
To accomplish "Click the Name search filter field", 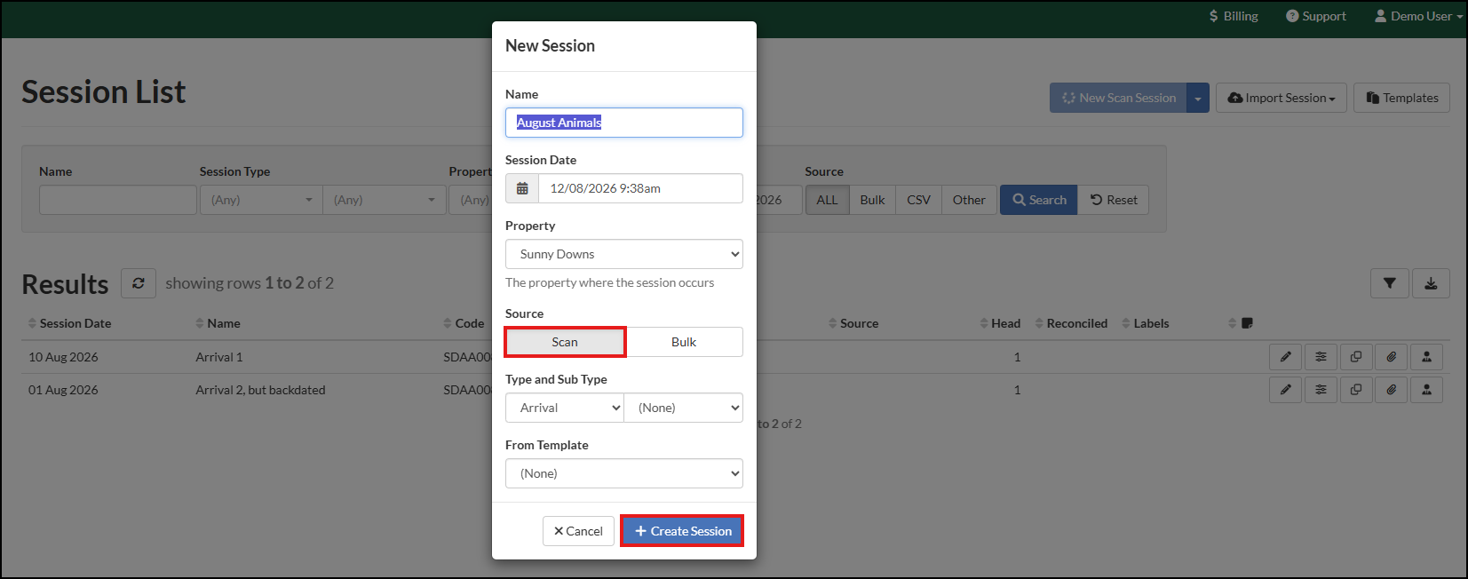I will (118, 200).
